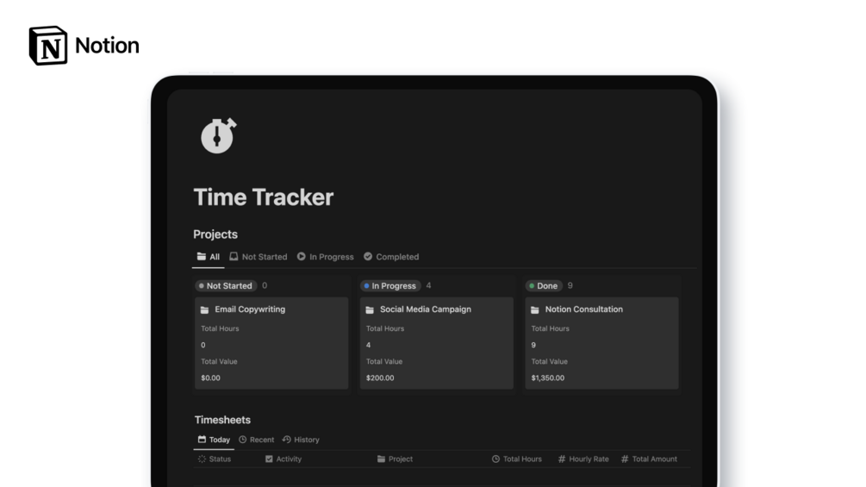Open the Social Media Campaign project card
Image resolution: width=866 pixels, height=487 pixels.
click(x=436, y=343)
